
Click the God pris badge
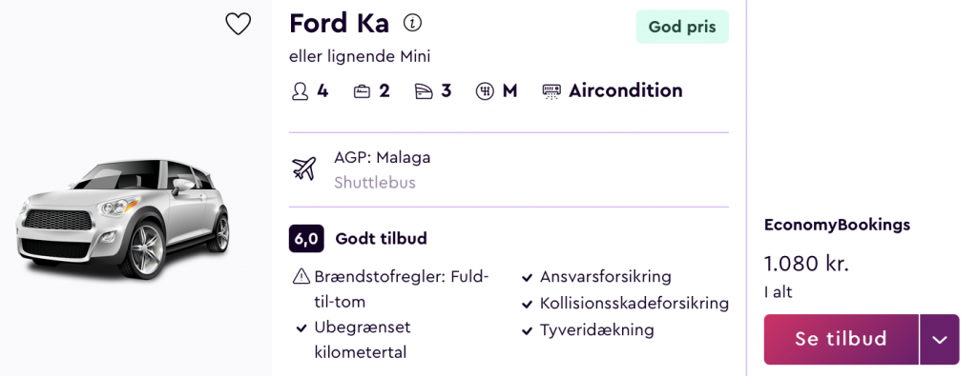(x=682, y=27)
